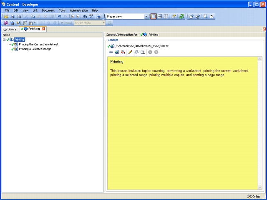This screenshot has height=200, width=267.
Task: Click the Create Link chain icon in Concept
Action: [111, 52]
